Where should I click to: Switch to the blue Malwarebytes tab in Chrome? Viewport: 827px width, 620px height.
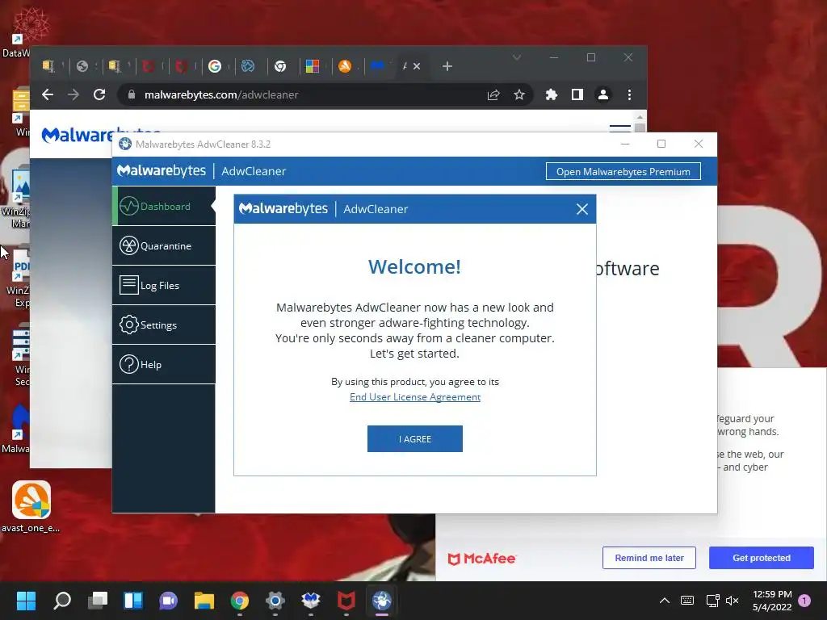[377, 66]
